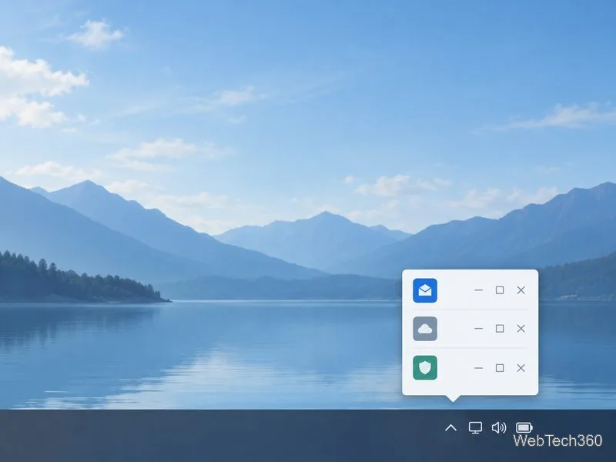The width and height of the screenshot is (616, 462).
Task: Collapse the hidden icons tray chevron
Action: pos(450,427)
